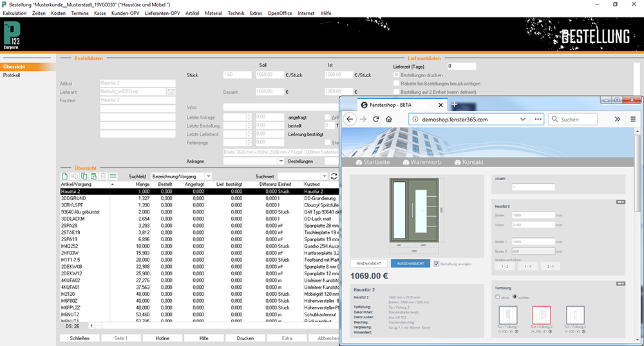This screenshot has height=346, width=644.
Task: Click the INNENANSICHT button
Action: [x=369, y=263]
